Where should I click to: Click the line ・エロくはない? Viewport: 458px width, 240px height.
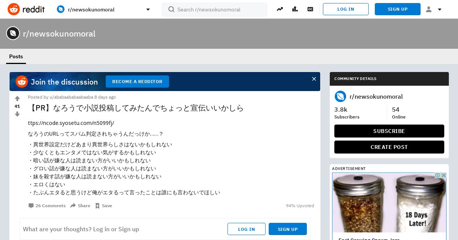tap(47, 184)
